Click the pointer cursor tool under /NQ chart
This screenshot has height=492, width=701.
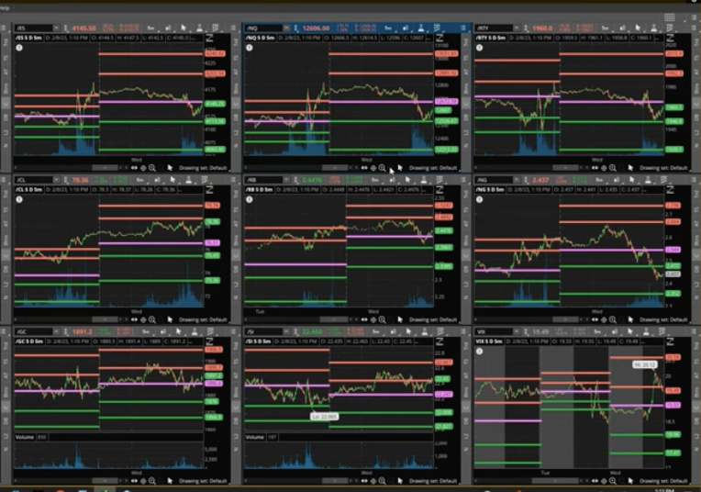[400, 168]
